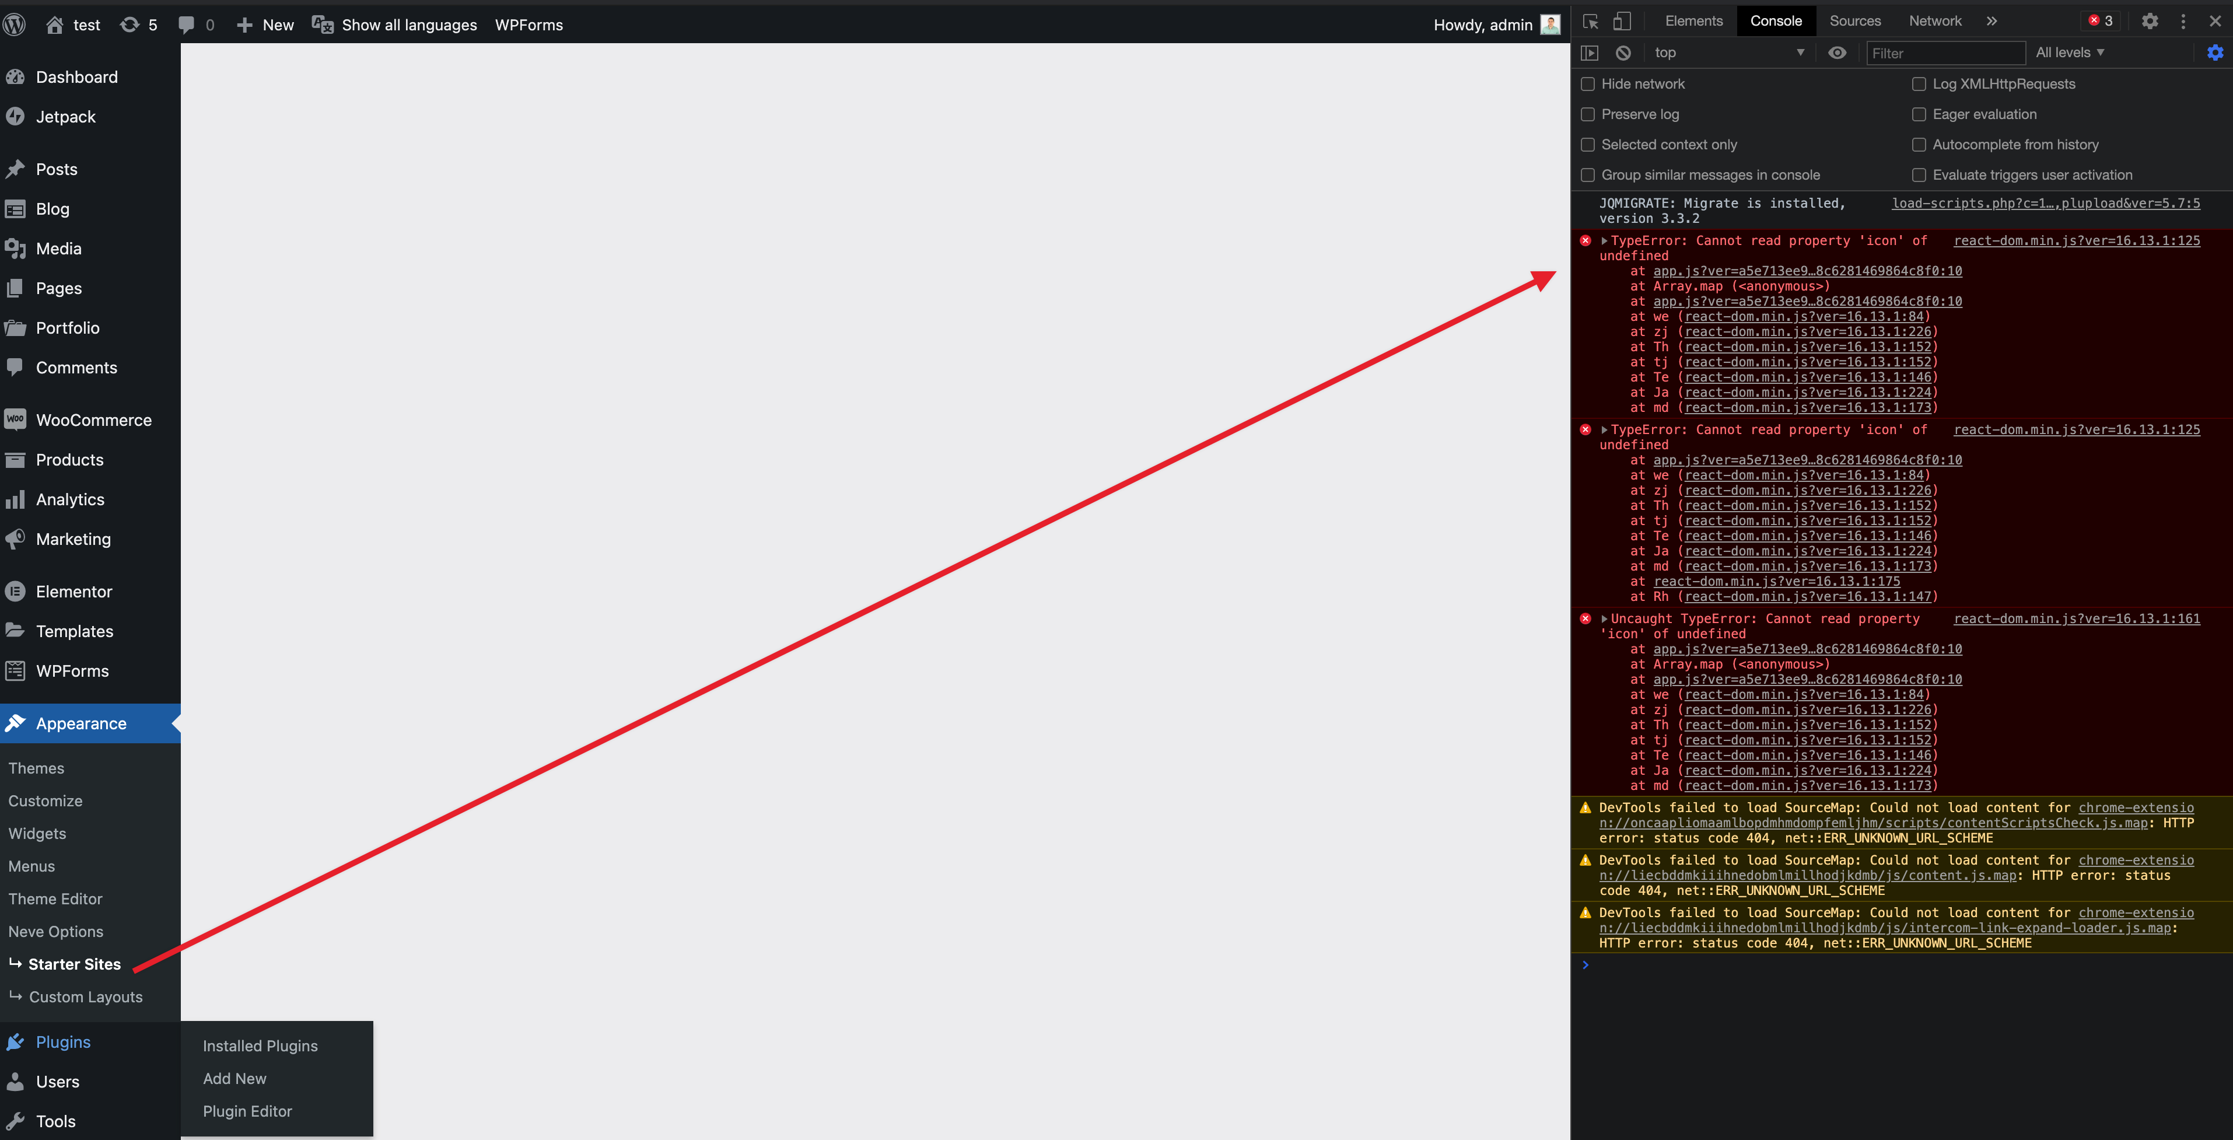Open the top JavaScript context dropdown
Screen dimensions: 2233x1140
click(1730, 53)
